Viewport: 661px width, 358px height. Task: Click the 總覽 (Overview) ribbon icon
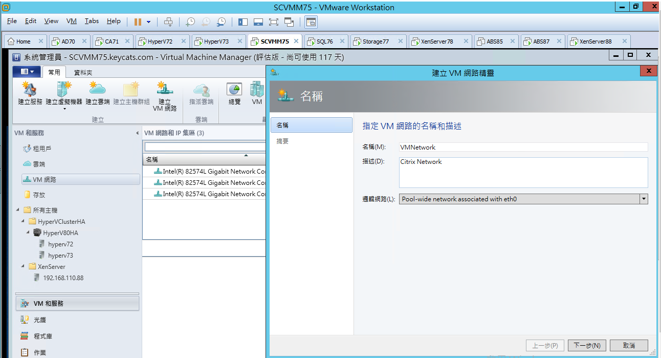[234, 93]
